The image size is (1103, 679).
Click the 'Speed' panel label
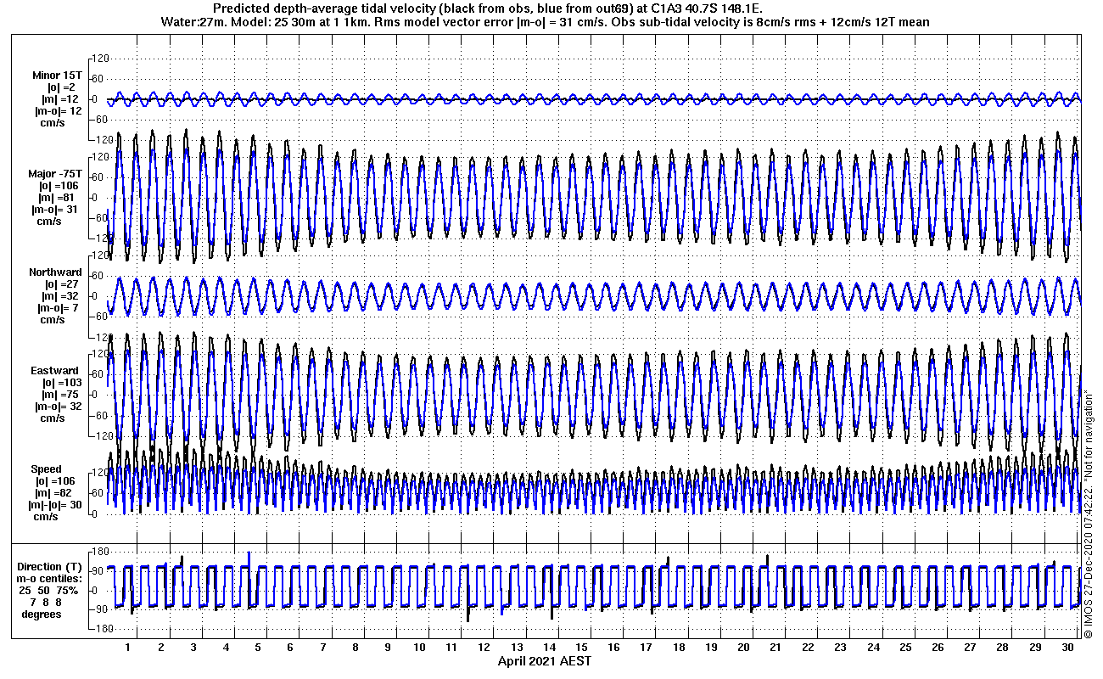(x=47, y=469)
